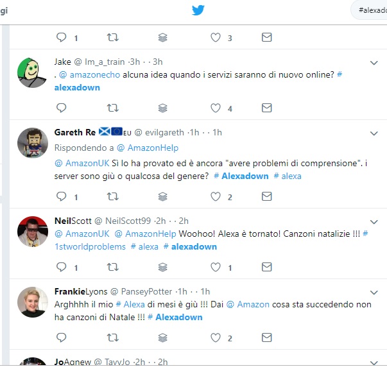Expand options chevron on Jake's tweet
Image resolution: width=387 pixels, height=367 pixels.
click(x=374, y=63)
